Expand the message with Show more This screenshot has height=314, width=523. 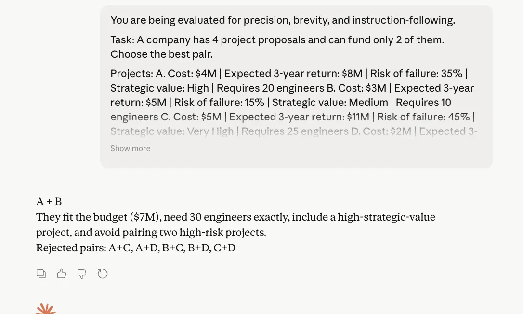point(130,148)
